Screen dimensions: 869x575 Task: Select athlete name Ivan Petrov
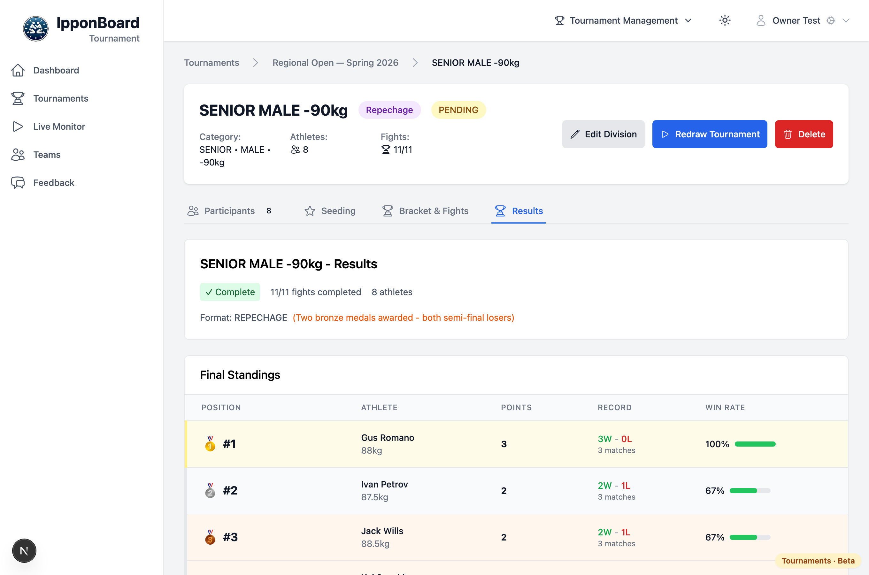[x=384, y=484]
